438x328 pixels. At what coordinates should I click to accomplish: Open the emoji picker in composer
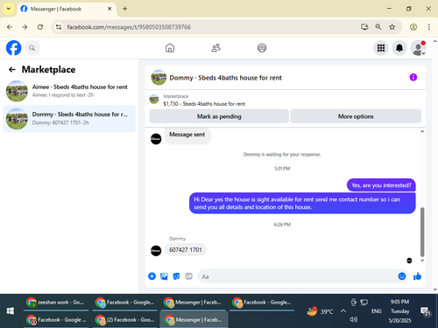[402, 276]
